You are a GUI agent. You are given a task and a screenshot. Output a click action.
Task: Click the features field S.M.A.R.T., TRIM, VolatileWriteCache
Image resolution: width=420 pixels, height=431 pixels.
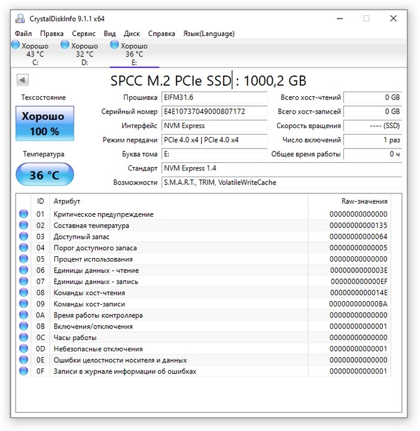282,183
